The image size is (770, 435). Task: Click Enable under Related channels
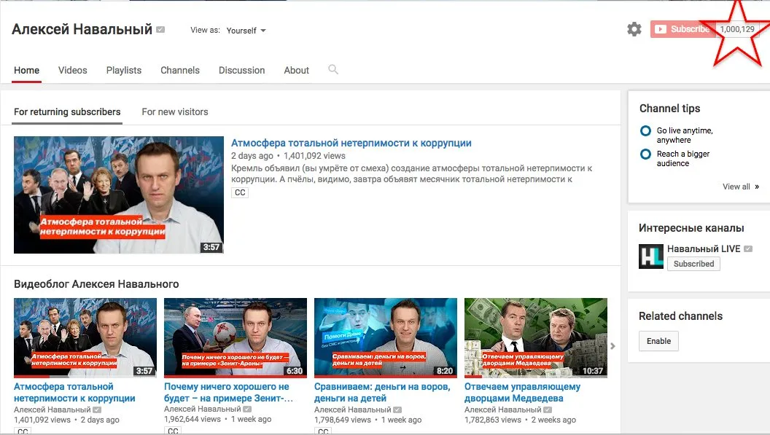pos(658,341)
